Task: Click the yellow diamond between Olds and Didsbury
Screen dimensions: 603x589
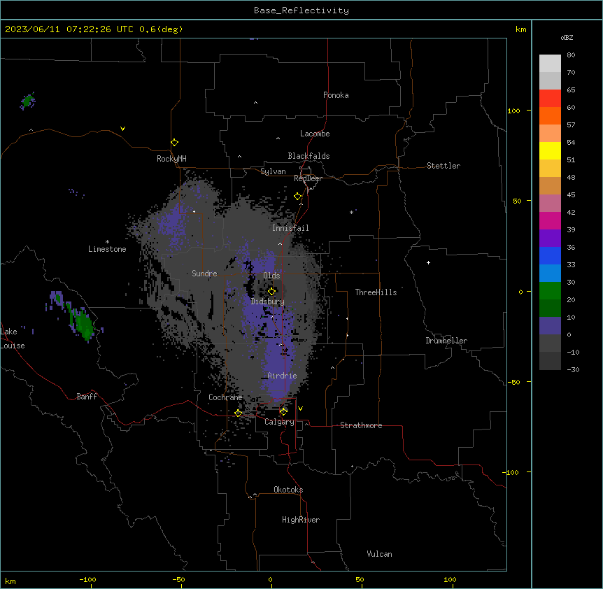Action: click(x=271, y=291)
